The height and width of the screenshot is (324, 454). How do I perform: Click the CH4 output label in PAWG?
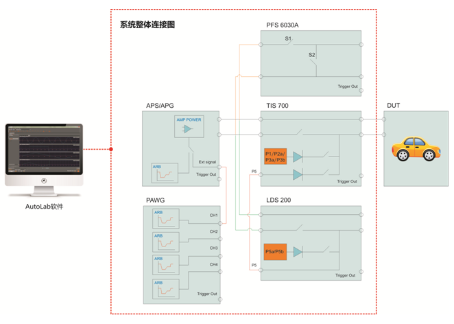tap(213, 264)
